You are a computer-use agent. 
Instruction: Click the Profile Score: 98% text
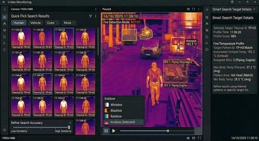[225, 36]
